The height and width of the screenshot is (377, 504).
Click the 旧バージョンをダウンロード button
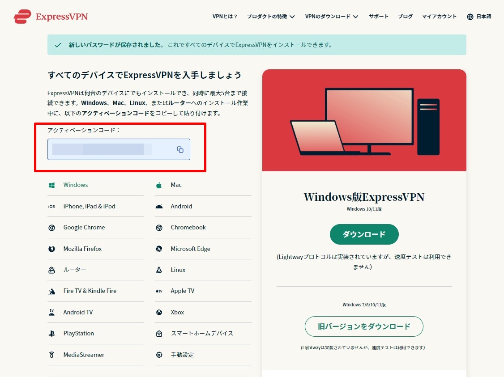[x=364, y=326]
